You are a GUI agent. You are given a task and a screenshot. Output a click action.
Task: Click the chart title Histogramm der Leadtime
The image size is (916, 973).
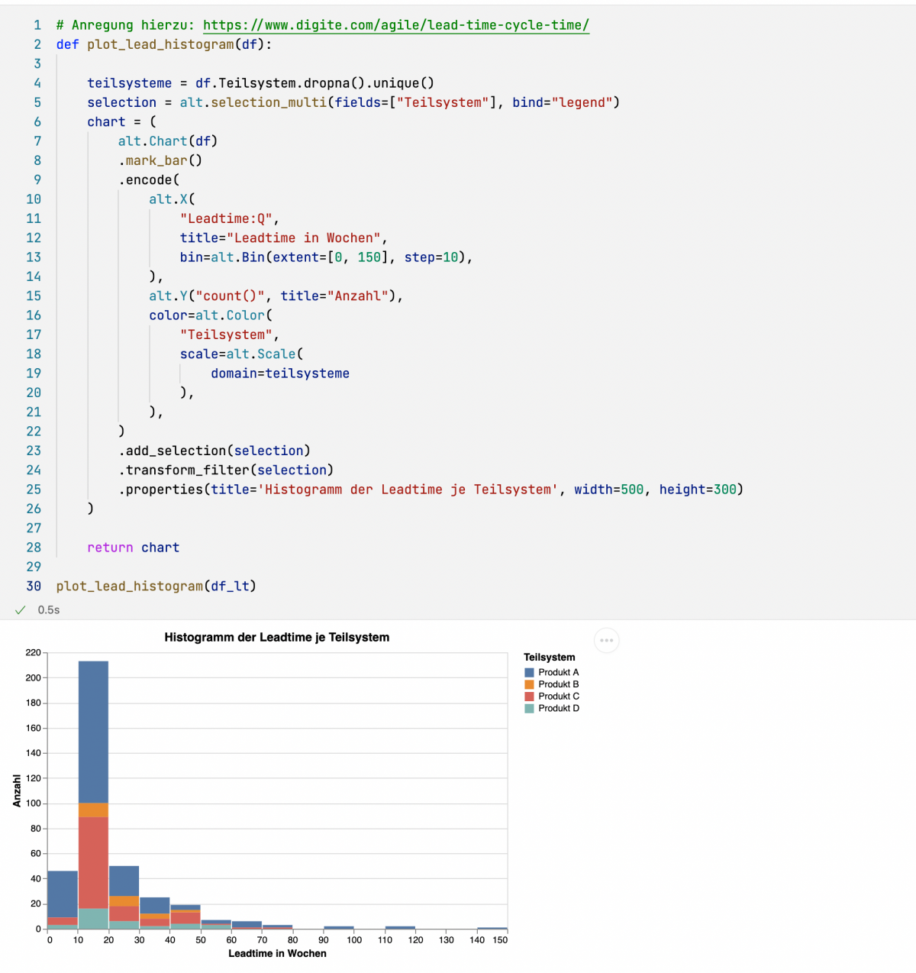[x=277, y=637]
